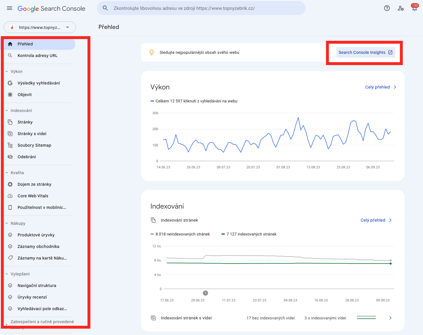Collapse the Kvalita sidebar section
Image resolution: width=423 pixels, height=335 pixels.
7,173
